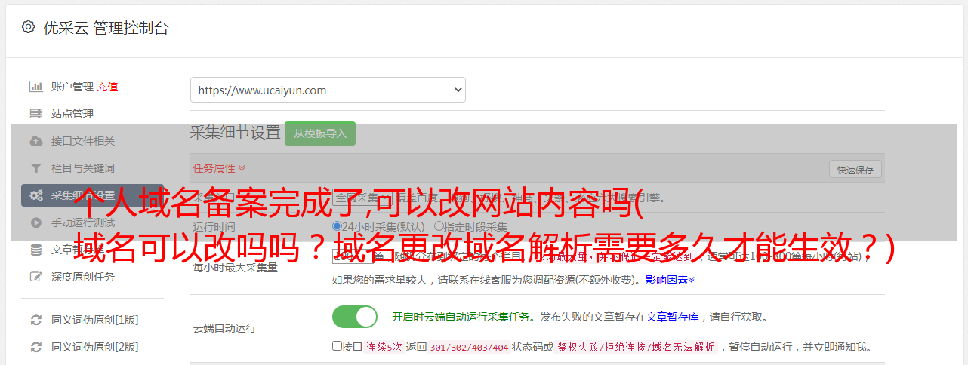Open the https://www.ucaiyun.com site dropdown
This screenshot has height=365, width=968.
click(x=328, y=90)
